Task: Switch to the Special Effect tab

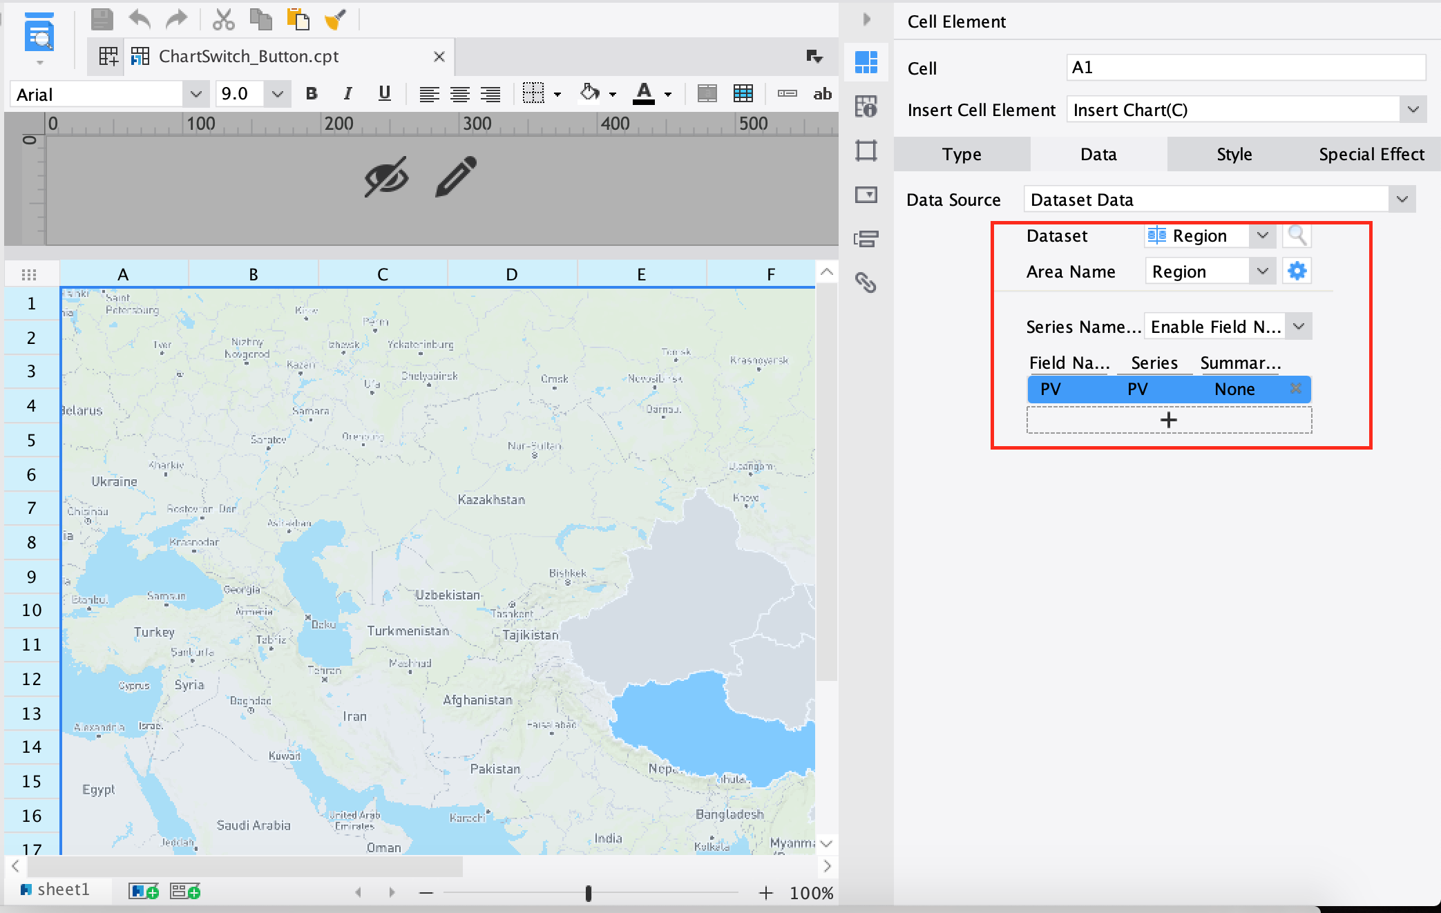Action: coord(1371,154)
